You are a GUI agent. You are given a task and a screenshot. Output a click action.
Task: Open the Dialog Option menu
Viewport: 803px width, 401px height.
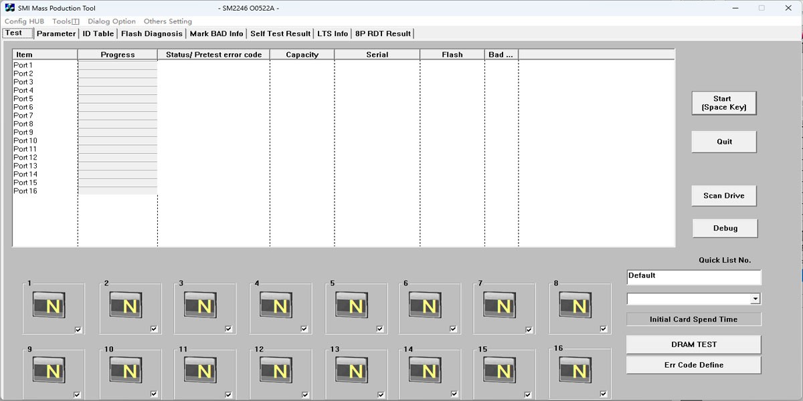tap(111, 21)
